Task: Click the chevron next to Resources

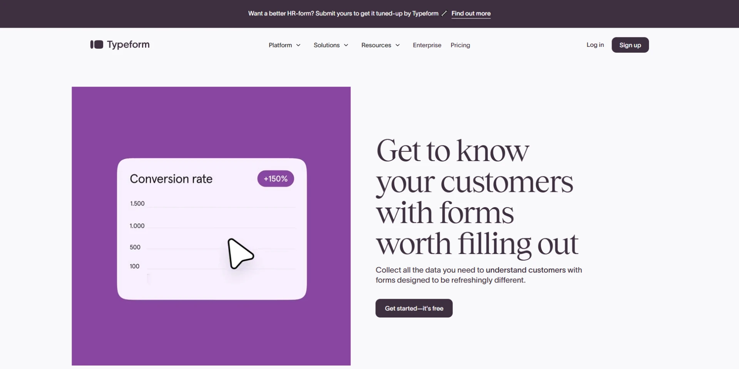Action: tap(398, 45)
